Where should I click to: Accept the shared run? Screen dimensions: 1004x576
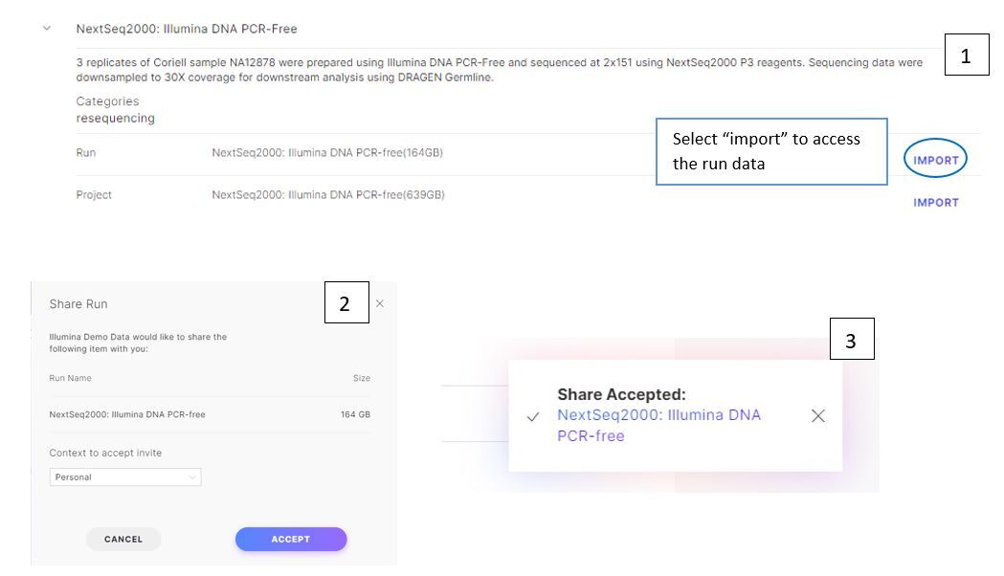click(x=291, y=539)
